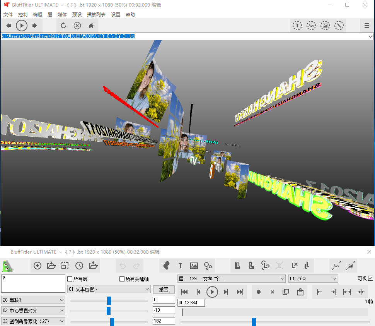Viewport: 375px width, 326px height.
Task: Expand the file path dropdown arrow
Action: pos(370,37)
